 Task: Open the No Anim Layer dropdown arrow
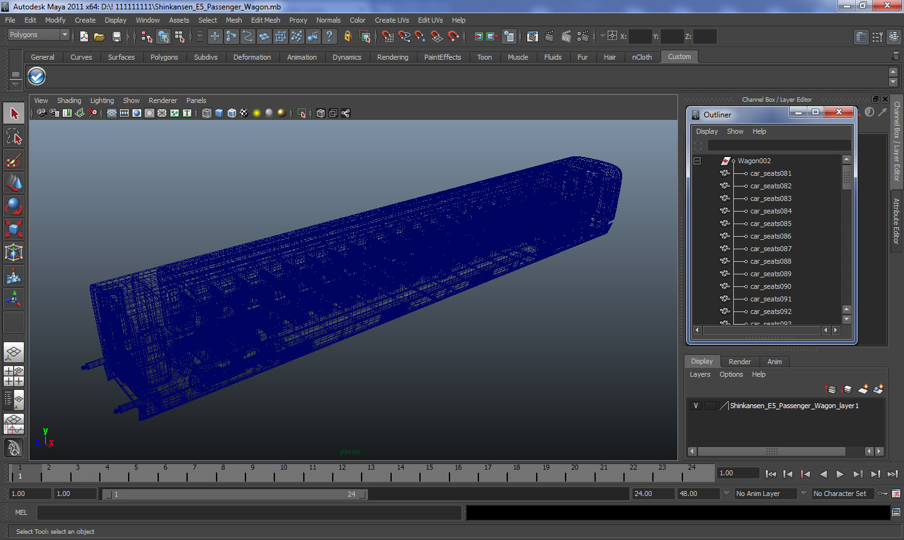pos(726,494)
